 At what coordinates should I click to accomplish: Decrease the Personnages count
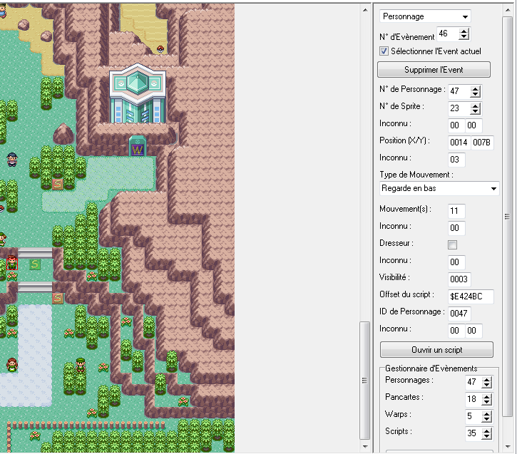pos(486,385)
